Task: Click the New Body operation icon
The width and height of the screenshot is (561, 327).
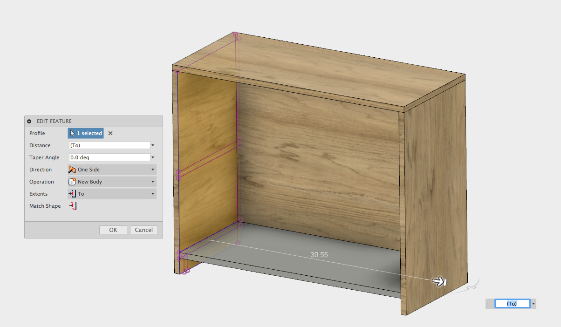Action: coord(72,181)
